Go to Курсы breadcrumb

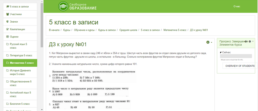67,30
